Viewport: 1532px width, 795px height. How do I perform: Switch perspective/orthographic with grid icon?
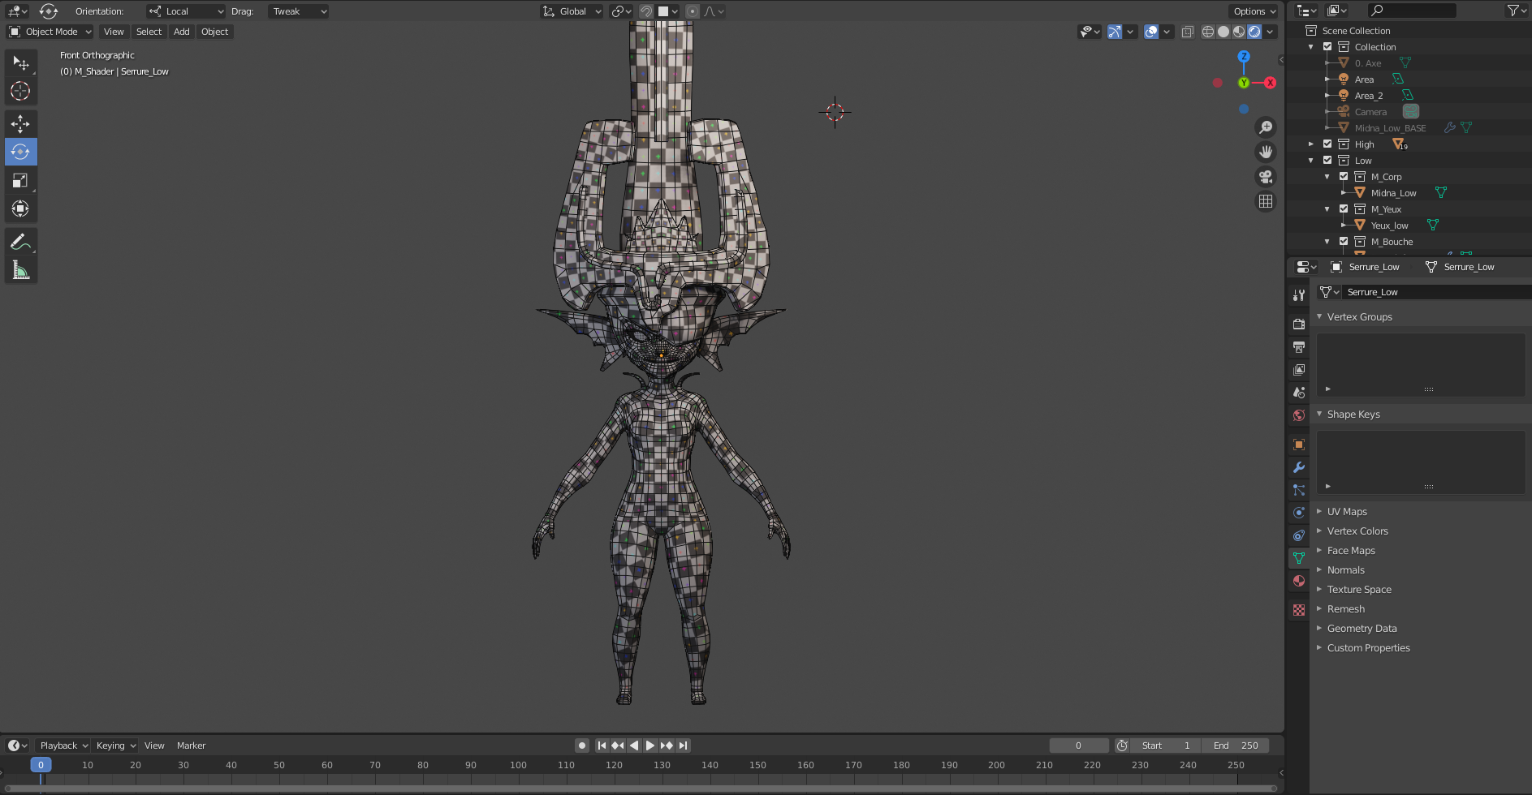[x=1266, y=201]
